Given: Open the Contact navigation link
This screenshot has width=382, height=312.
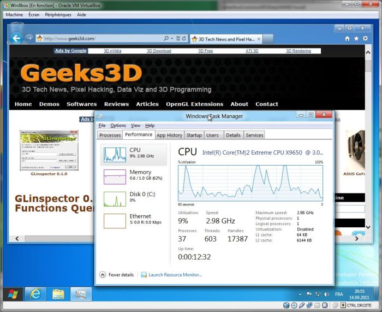Looking at the screenshot, I should [x=267, y=104].
